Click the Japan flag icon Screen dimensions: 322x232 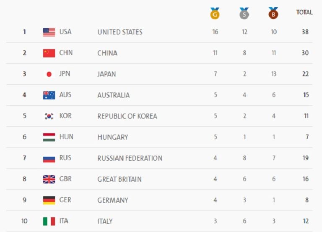point(49,74)
